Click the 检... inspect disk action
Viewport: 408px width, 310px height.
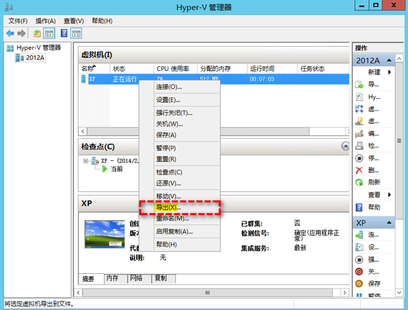pyautogui.click(x=373, y=146)
